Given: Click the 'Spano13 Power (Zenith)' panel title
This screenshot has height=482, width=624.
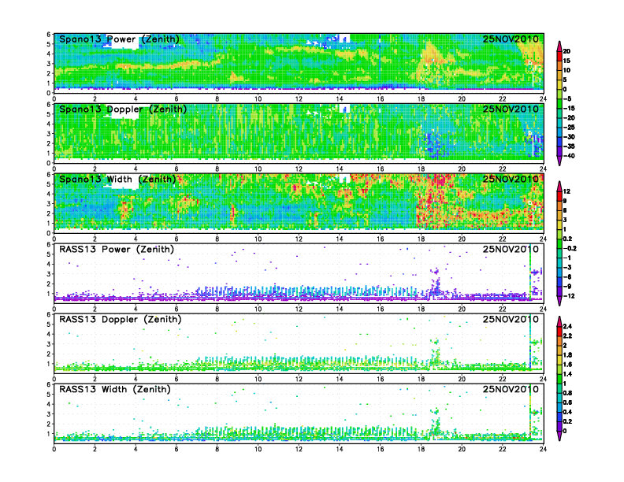Looking at the screenshot, I should pyautogui.click(x=119, y=39).
